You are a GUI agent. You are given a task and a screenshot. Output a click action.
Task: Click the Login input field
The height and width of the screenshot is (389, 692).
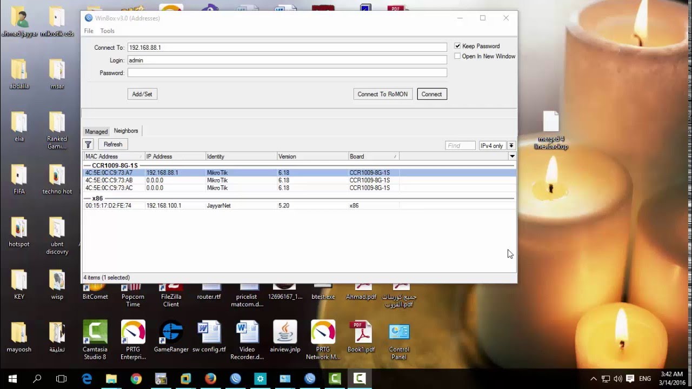point(287,61)
